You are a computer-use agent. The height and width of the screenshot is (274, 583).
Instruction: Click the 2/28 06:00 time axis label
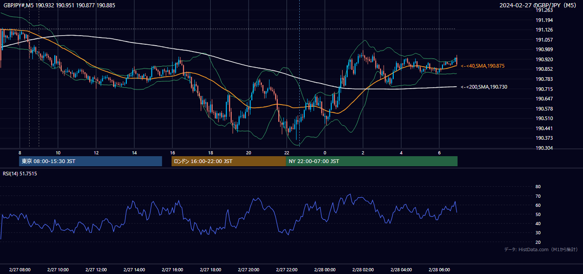tap(439, 270)
